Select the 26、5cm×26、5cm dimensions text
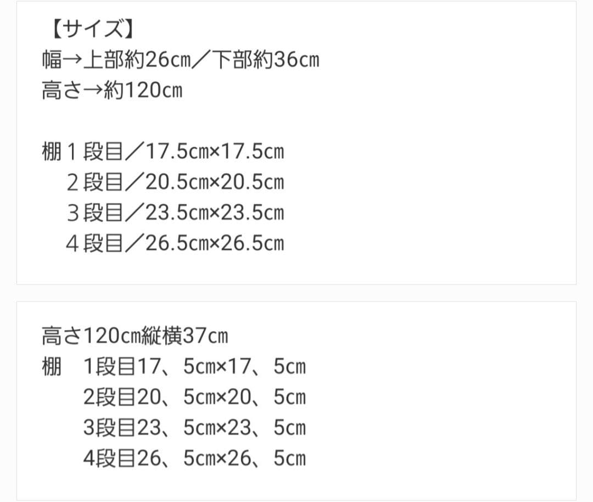The width and height of the screenshot is (593, 502). click(221, 459)
